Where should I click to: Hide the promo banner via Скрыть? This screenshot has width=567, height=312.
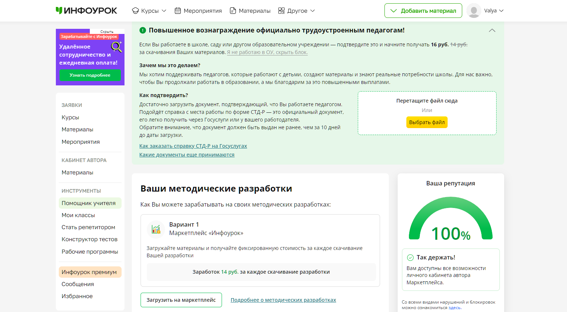(x=107, y=31)
